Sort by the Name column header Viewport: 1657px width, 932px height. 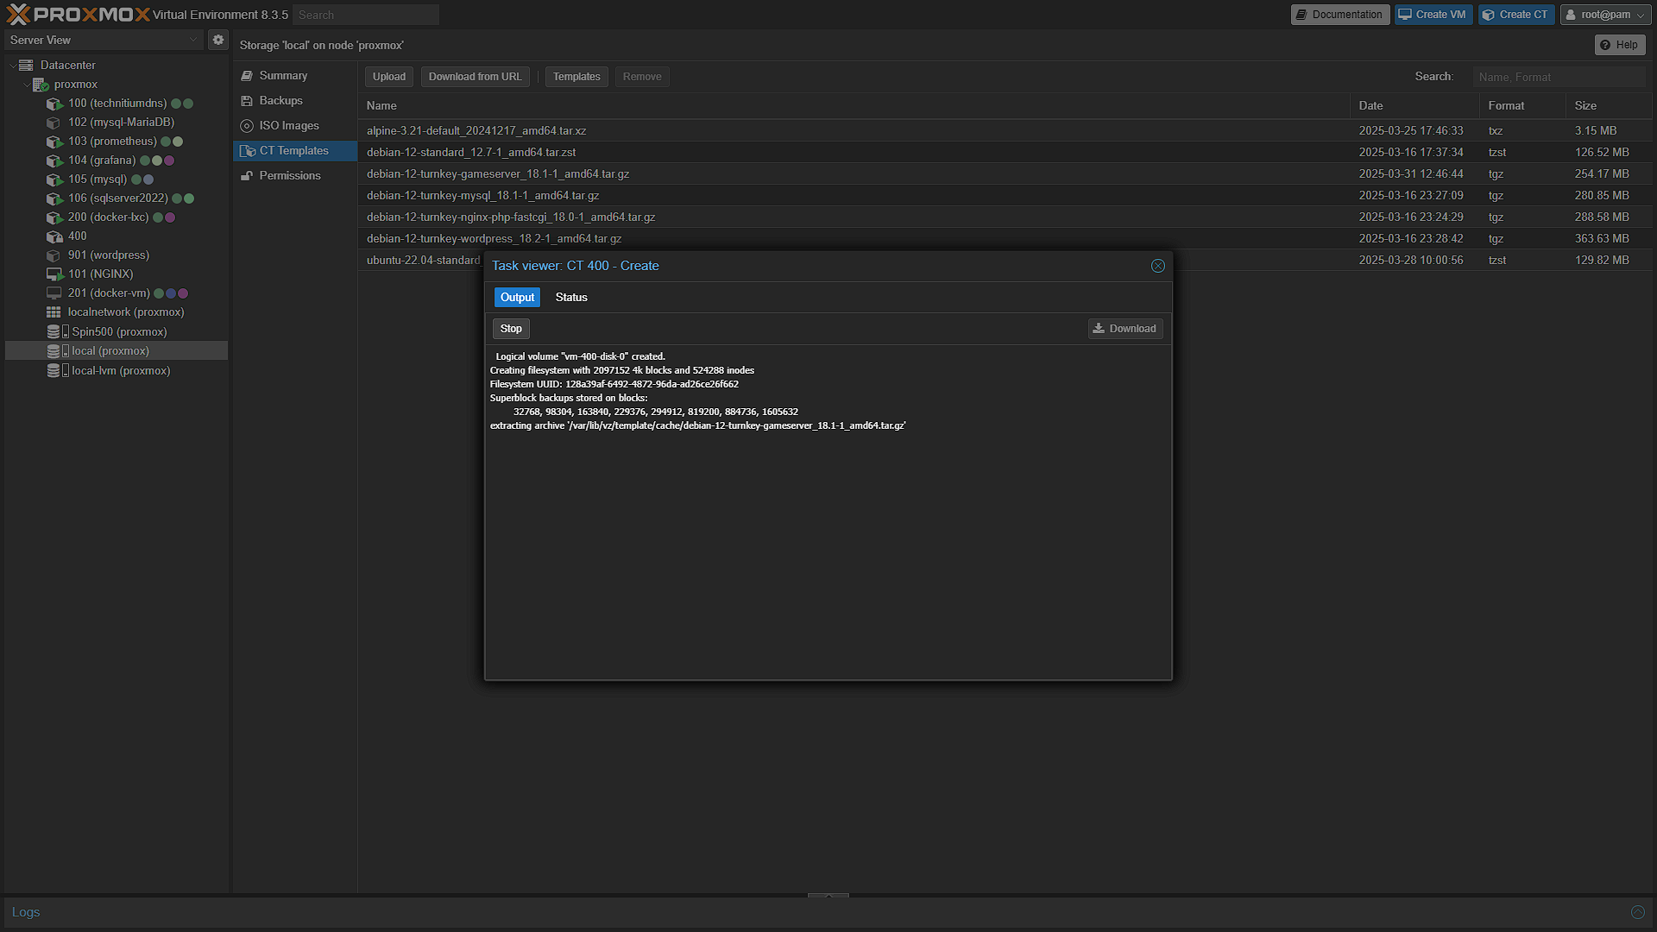click(854, 106)
